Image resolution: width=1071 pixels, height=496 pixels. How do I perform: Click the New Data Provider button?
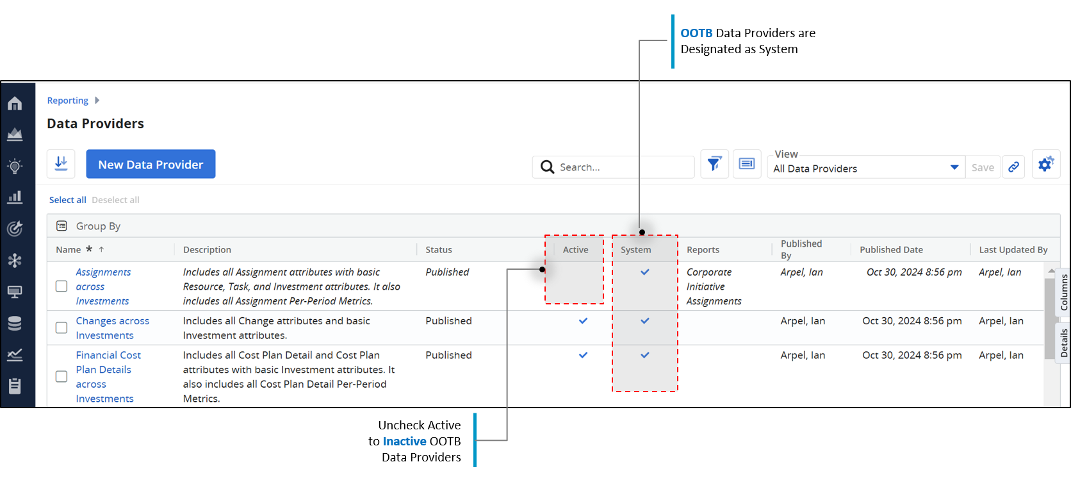click(151, 165)
